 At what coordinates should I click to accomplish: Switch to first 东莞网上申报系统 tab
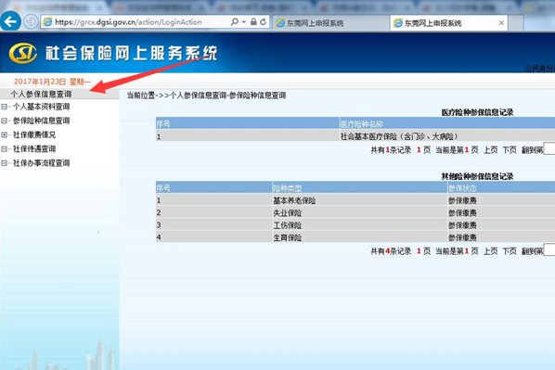(330, 23)
